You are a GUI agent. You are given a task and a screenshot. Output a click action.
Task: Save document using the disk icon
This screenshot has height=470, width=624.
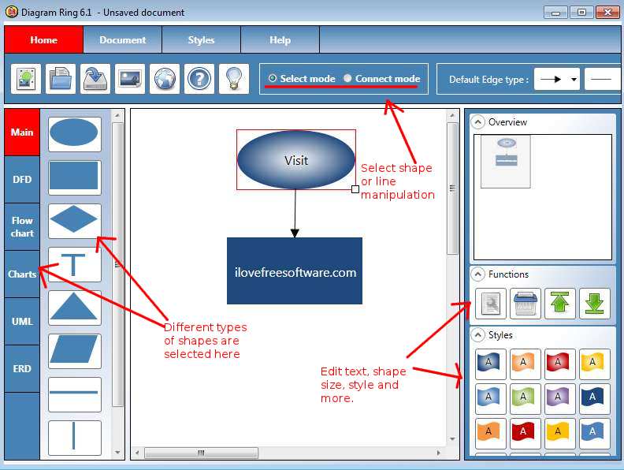(95, 79)
